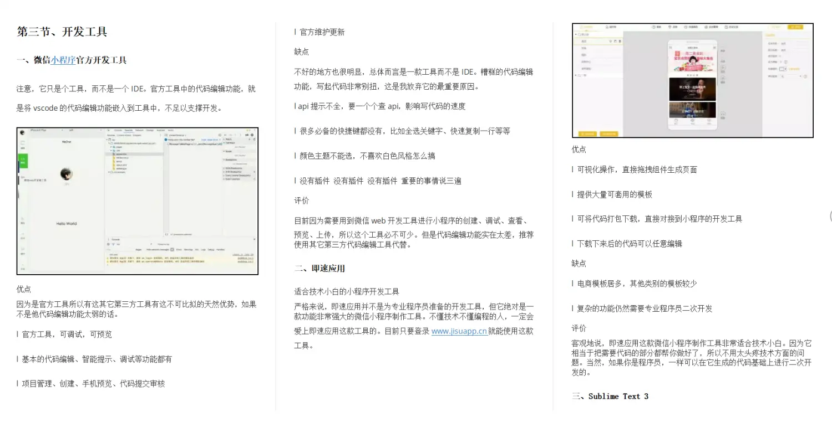The width and height of the screenshot is (832, 422).
Task: Switch to the Sources tab in DevTools
Action: pyautogui.click(x=129, y=130)
